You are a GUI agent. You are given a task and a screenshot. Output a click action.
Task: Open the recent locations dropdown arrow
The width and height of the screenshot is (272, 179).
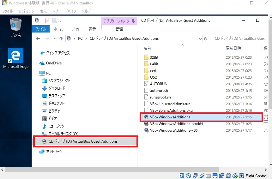55,38
